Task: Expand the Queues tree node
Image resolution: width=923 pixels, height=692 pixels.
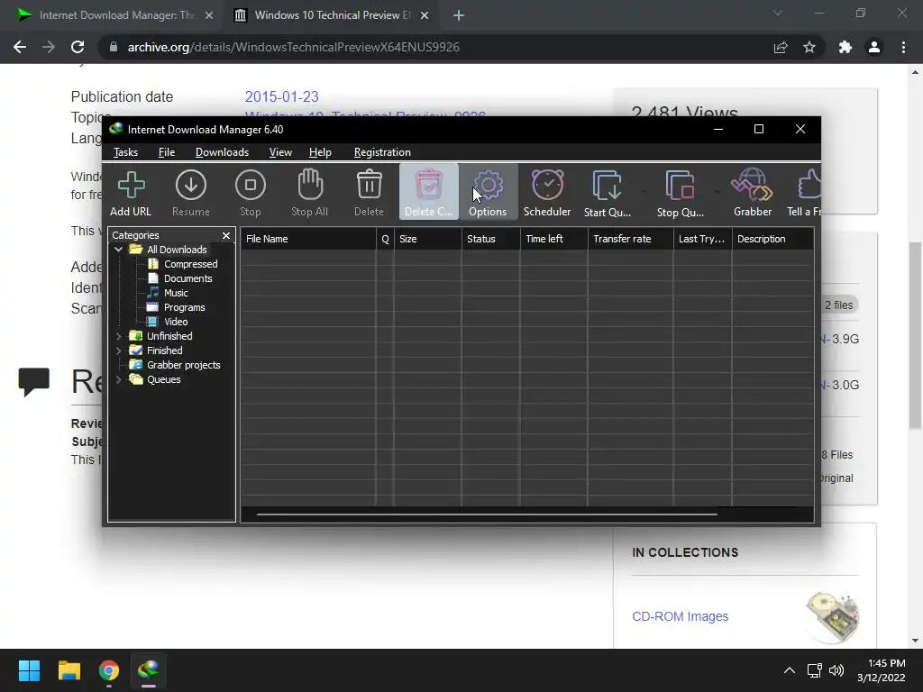Action: point(119,379)
